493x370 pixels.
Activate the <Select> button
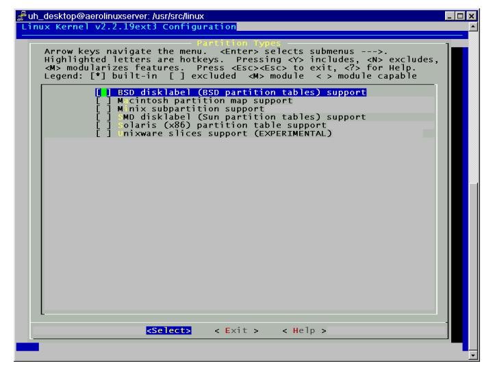(x=169, y=330)
